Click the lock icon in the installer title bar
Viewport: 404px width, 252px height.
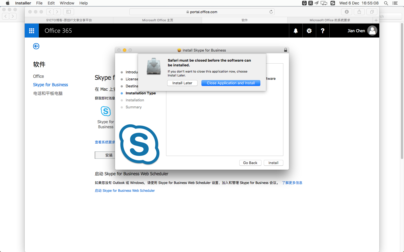286,50
